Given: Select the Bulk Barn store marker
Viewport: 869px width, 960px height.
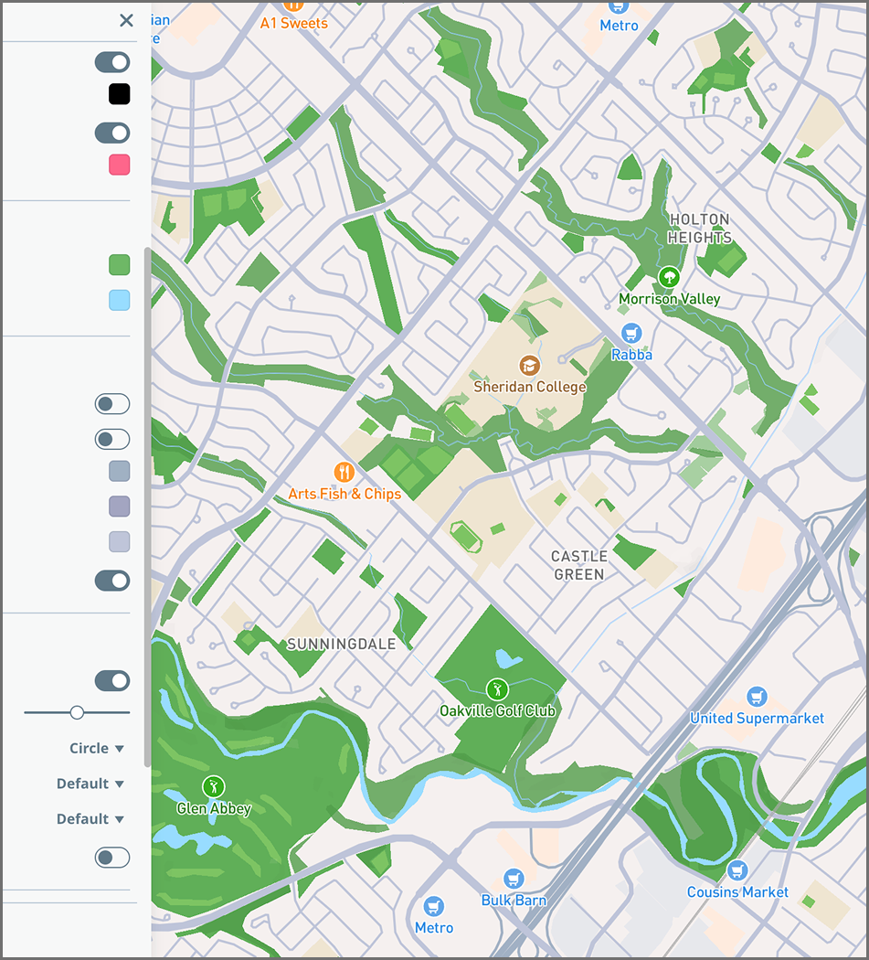Looking at the screenshot, I should 514,879.
